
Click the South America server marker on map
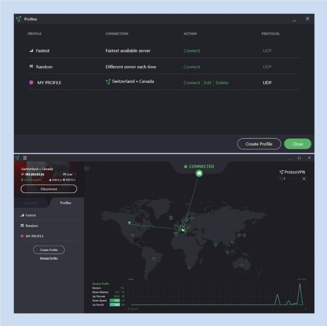153,259
